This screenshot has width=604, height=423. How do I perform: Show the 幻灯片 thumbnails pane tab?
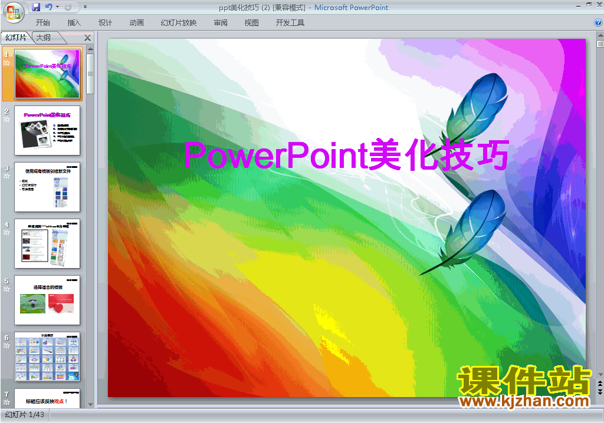(x=16, y=37)
